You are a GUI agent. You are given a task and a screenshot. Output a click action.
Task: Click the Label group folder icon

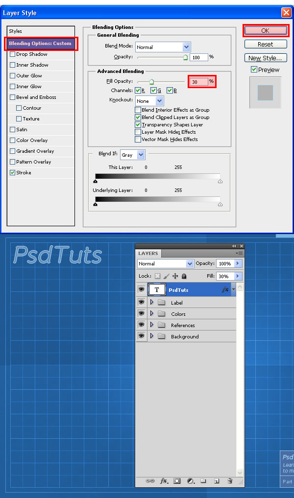point(162,302)
